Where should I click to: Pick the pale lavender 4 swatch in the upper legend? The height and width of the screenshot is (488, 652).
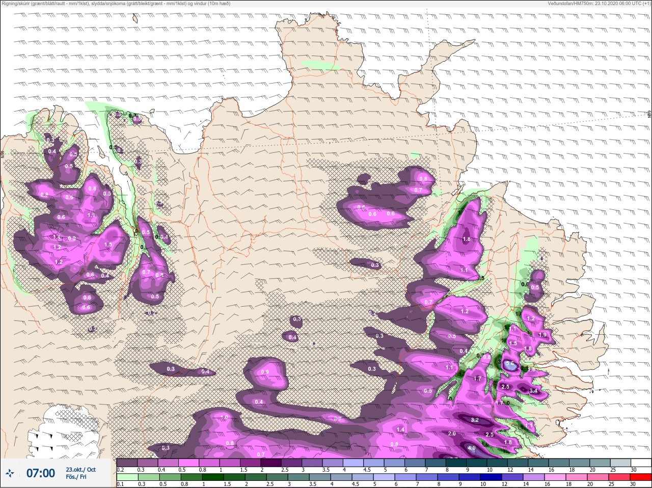coord(354,463)
